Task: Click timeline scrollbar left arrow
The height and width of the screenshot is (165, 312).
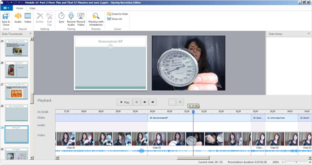Action: click(x=57, y=158)
